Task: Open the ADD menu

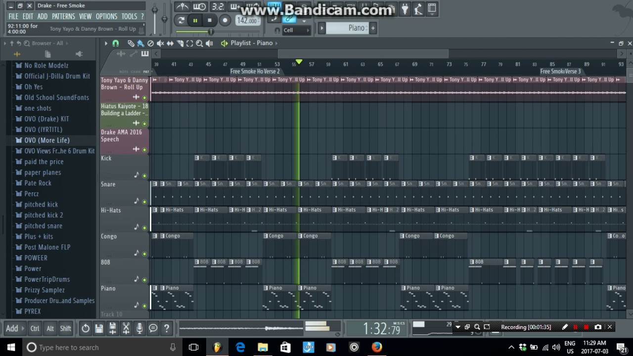Action: pos(43,16)
